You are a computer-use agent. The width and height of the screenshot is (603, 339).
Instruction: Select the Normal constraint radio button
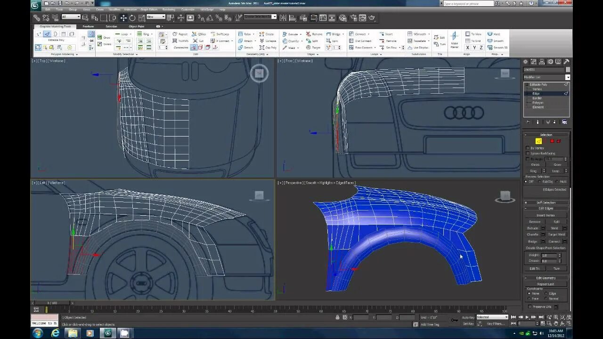click(546, 299)
